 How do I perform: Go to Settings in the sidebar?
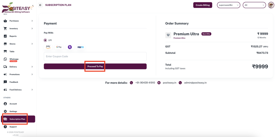[13, 111]
